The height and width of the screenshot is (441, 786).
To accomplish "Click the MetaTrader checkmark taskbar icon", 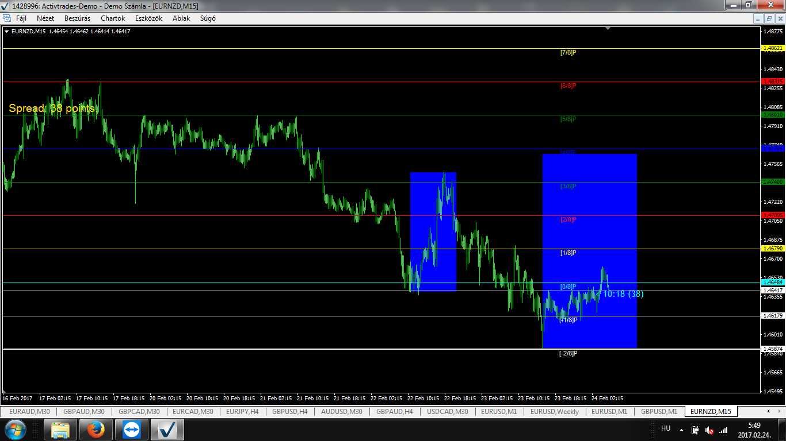I will coord(167,429).
